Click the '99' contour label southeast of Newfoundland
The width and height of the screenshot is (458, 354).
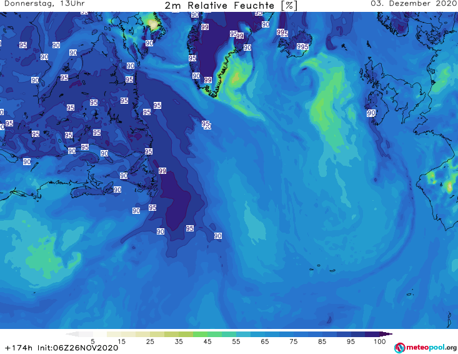pyautogui.click(x=162, y=171)
